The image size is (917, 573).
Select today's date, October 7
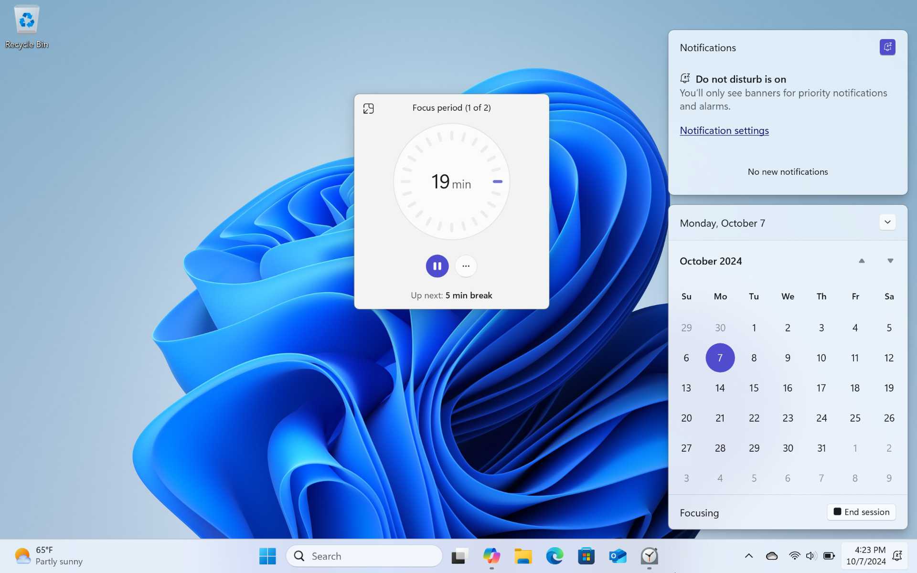(x=720, y=358)
